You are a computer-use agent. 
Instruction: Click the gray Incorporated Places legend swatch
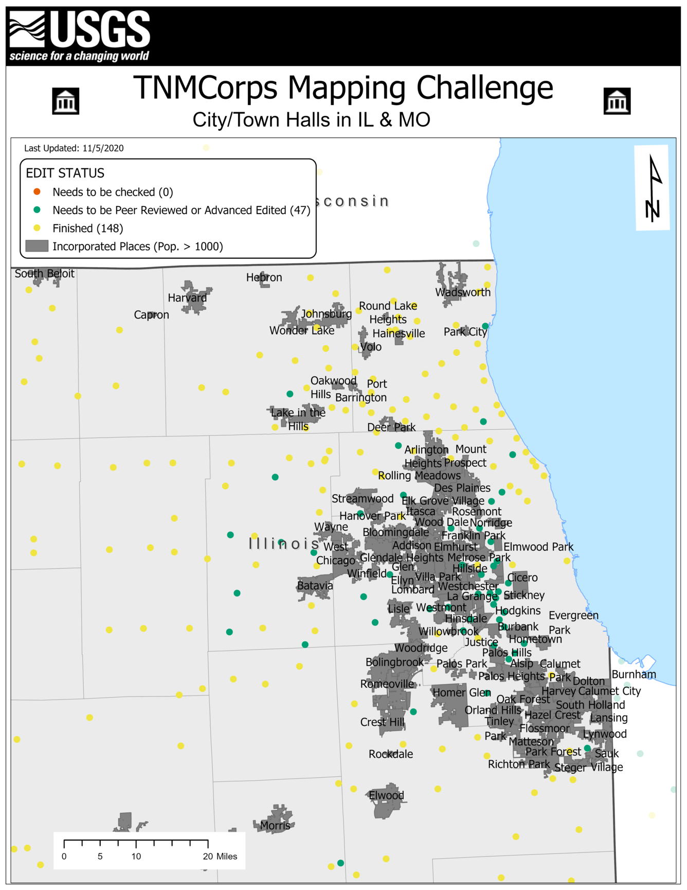coord(37,246)
